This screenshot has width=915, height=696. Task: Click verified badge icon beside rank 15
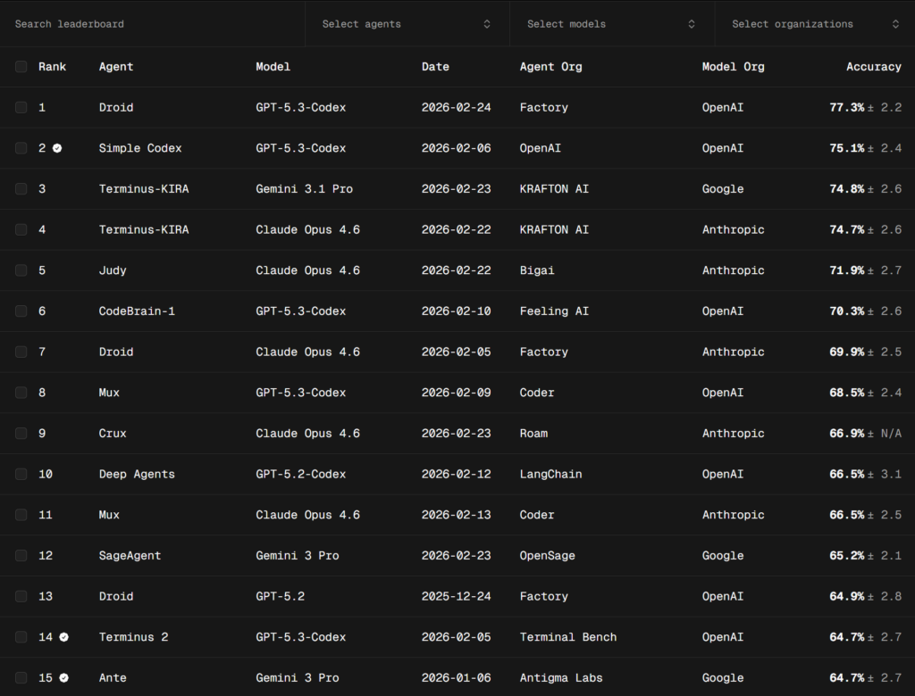pyautogui.click(x=63, y=678)
